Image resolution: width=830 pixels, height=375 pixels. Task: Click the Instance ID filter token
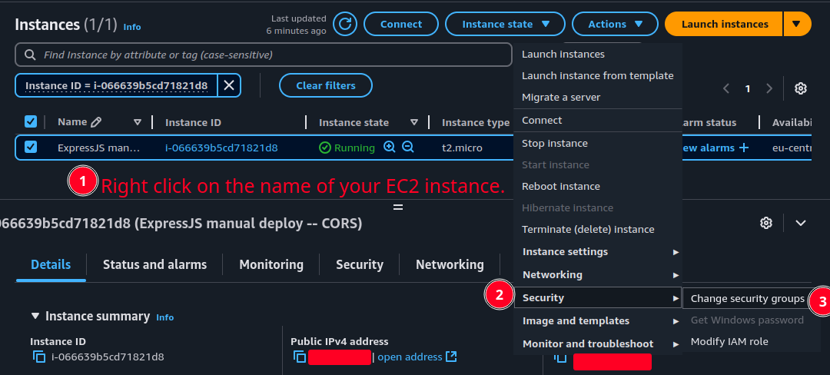[116, 86]
